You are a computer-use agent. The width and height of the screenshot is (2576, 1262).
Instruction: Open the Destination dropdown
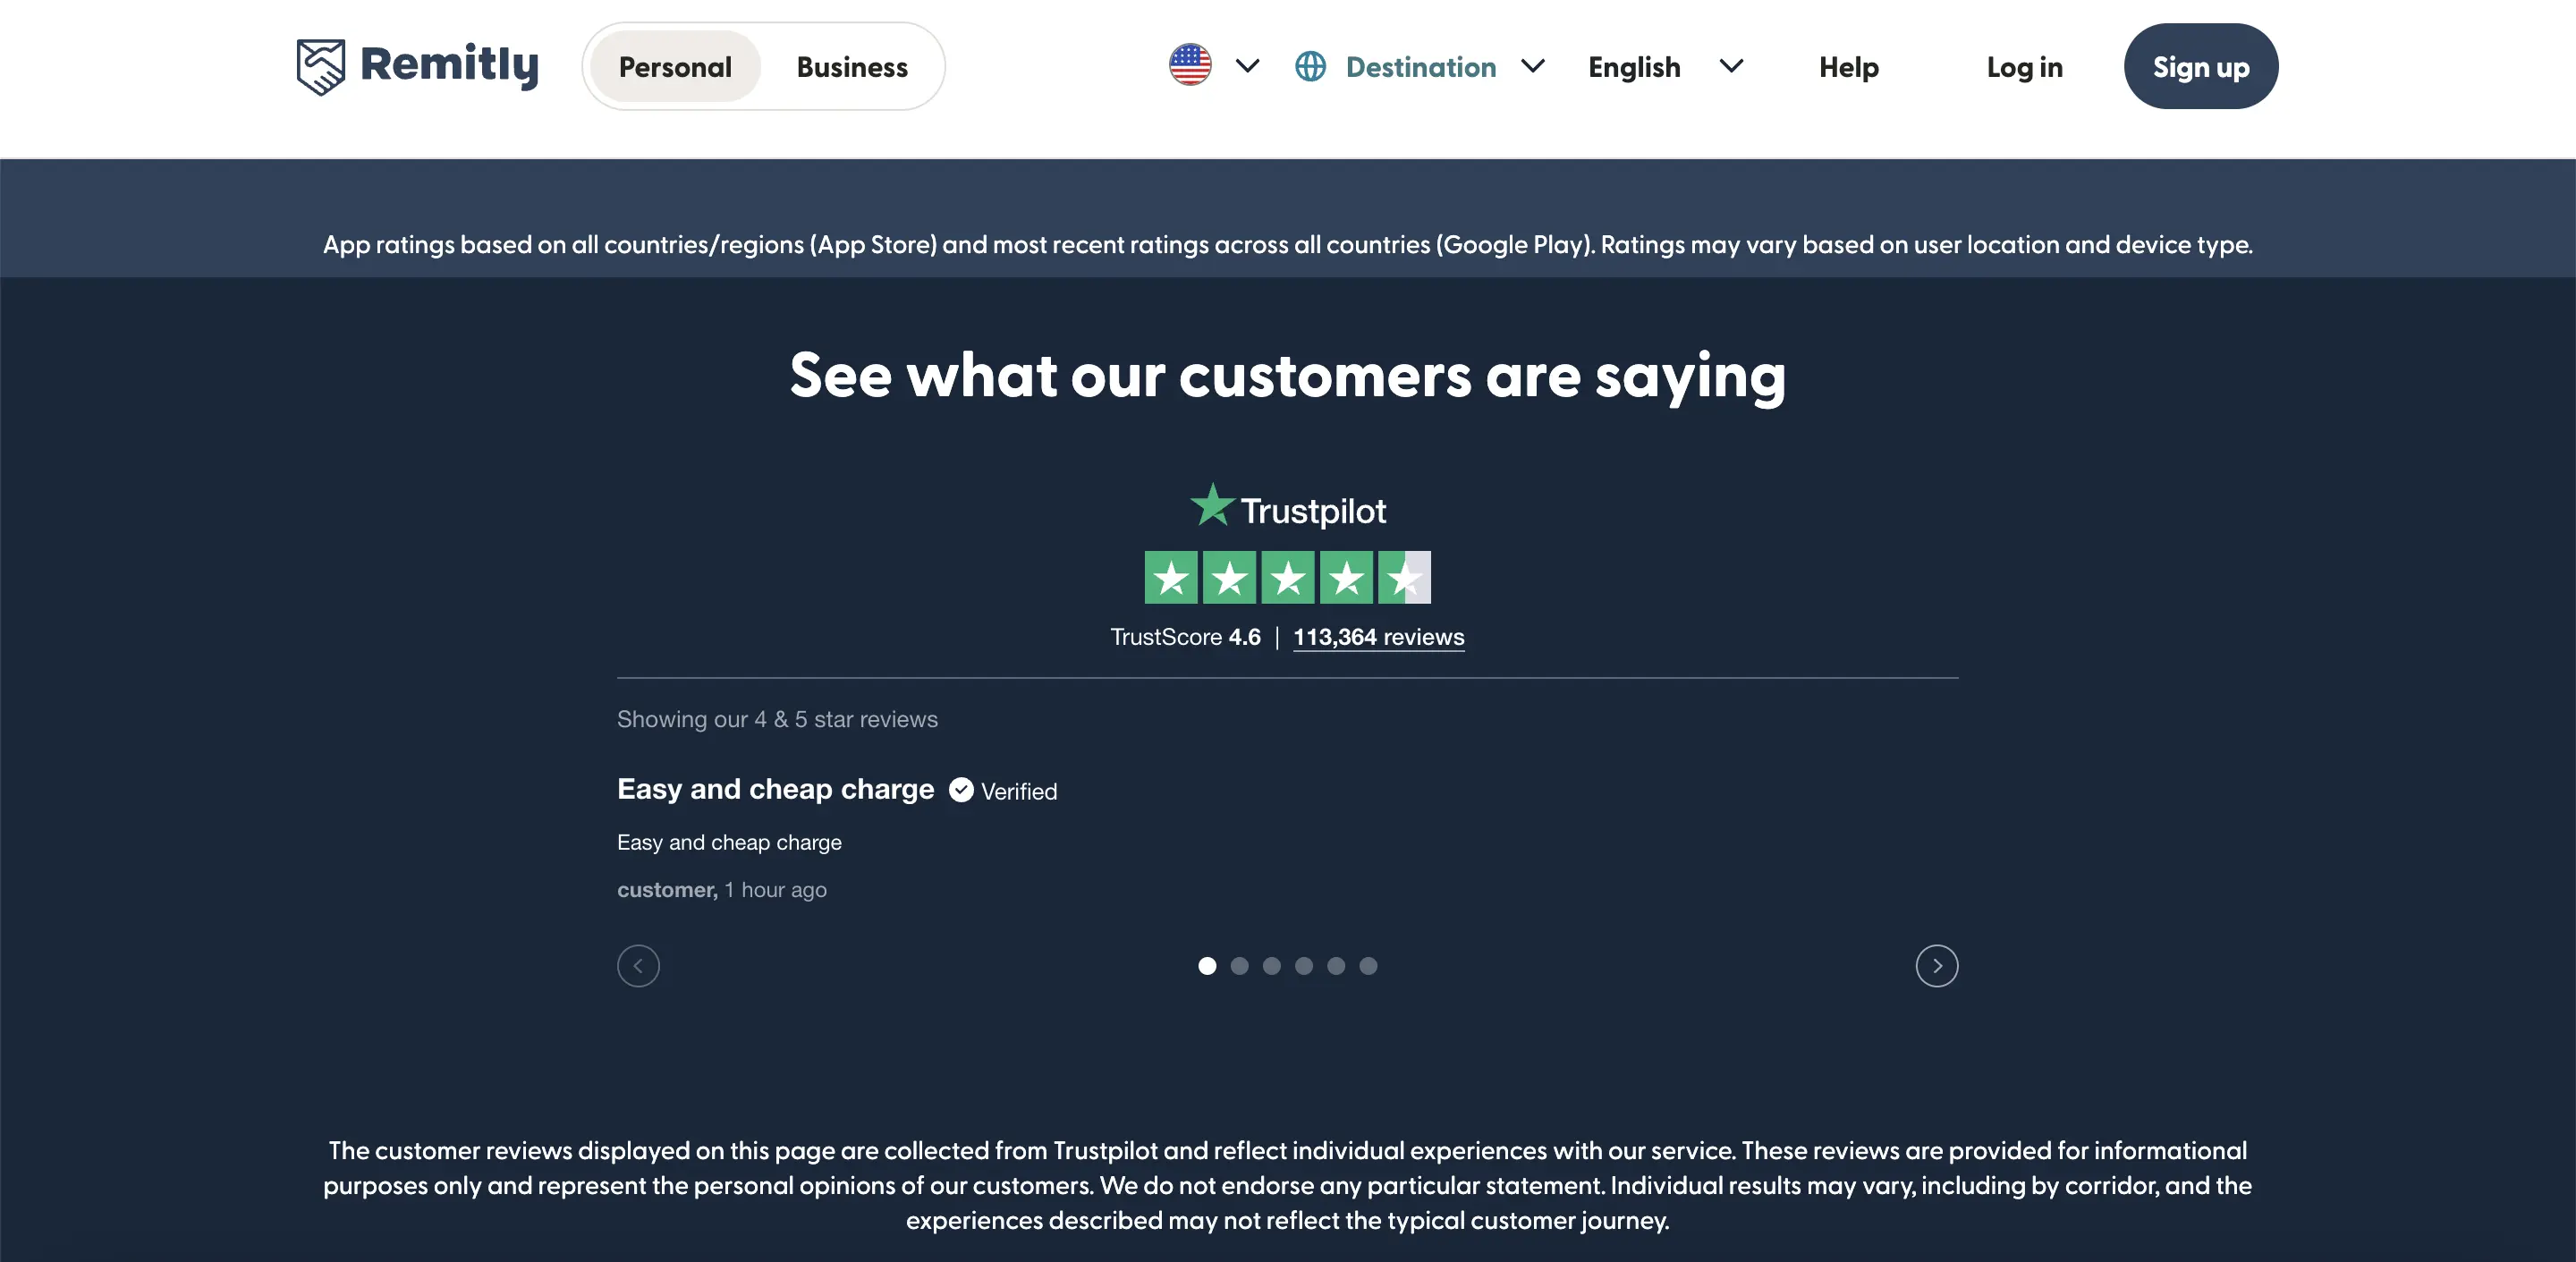[1420, 66]
